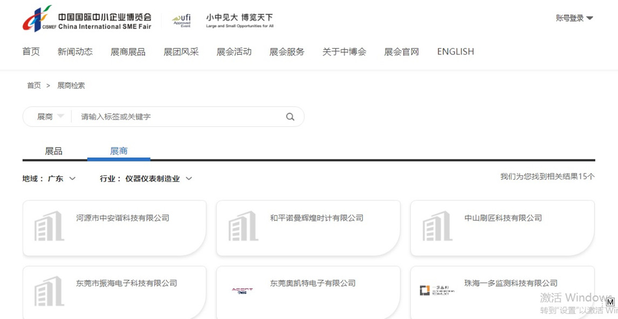Image resolution: width=618 pixels, height=319 pixels.
Task: Open the 展商 search type dropdown
Action: [x=50, y=116]
